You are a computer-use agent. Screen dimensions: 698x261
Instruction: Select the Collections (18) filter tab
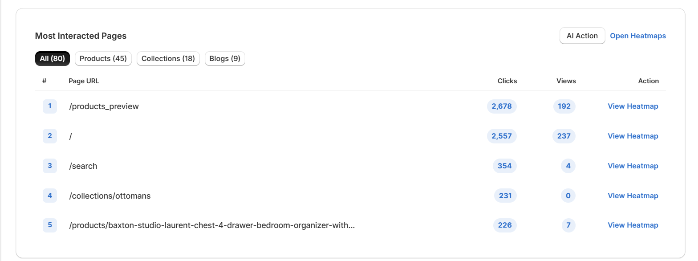[x=168, y=58]
